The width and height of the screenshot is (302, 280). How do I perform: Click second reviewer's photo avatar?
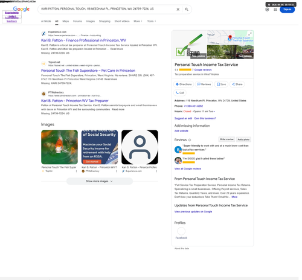178,161
